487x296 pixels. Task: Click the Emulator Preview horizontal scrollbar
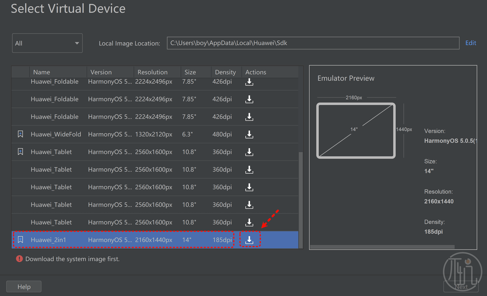pyautogui.click(x=382, y=247)
